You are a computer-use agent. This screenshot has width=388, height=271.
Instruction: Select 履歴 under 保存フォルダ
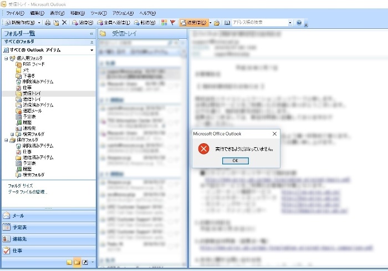[27, 169]
